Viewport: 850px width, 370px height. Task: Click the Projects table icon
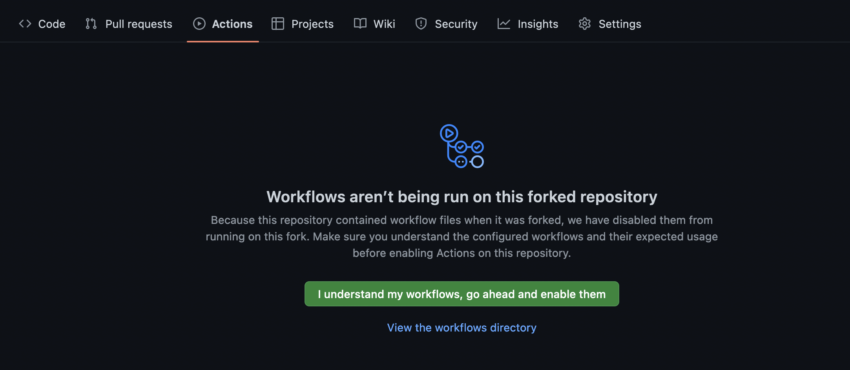277,24
